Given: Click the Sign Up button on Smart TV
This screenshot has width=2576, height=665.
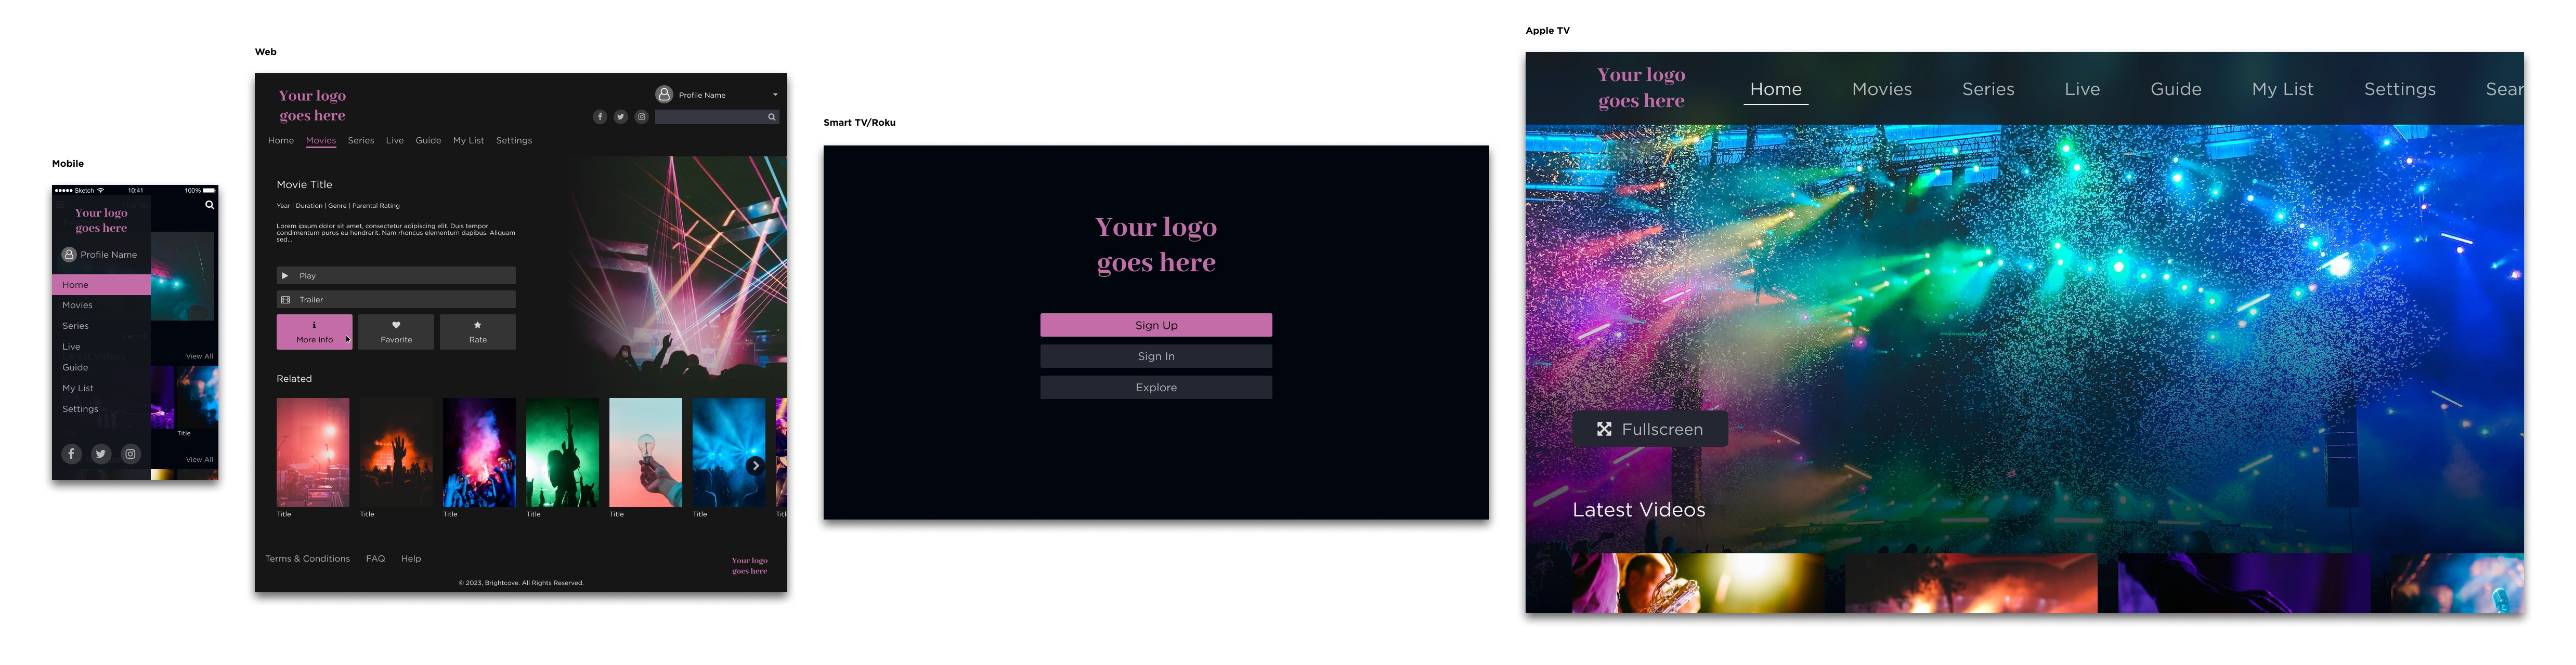Looking at the screenshot, I should pyautogui.click(x=1156, y=326).
